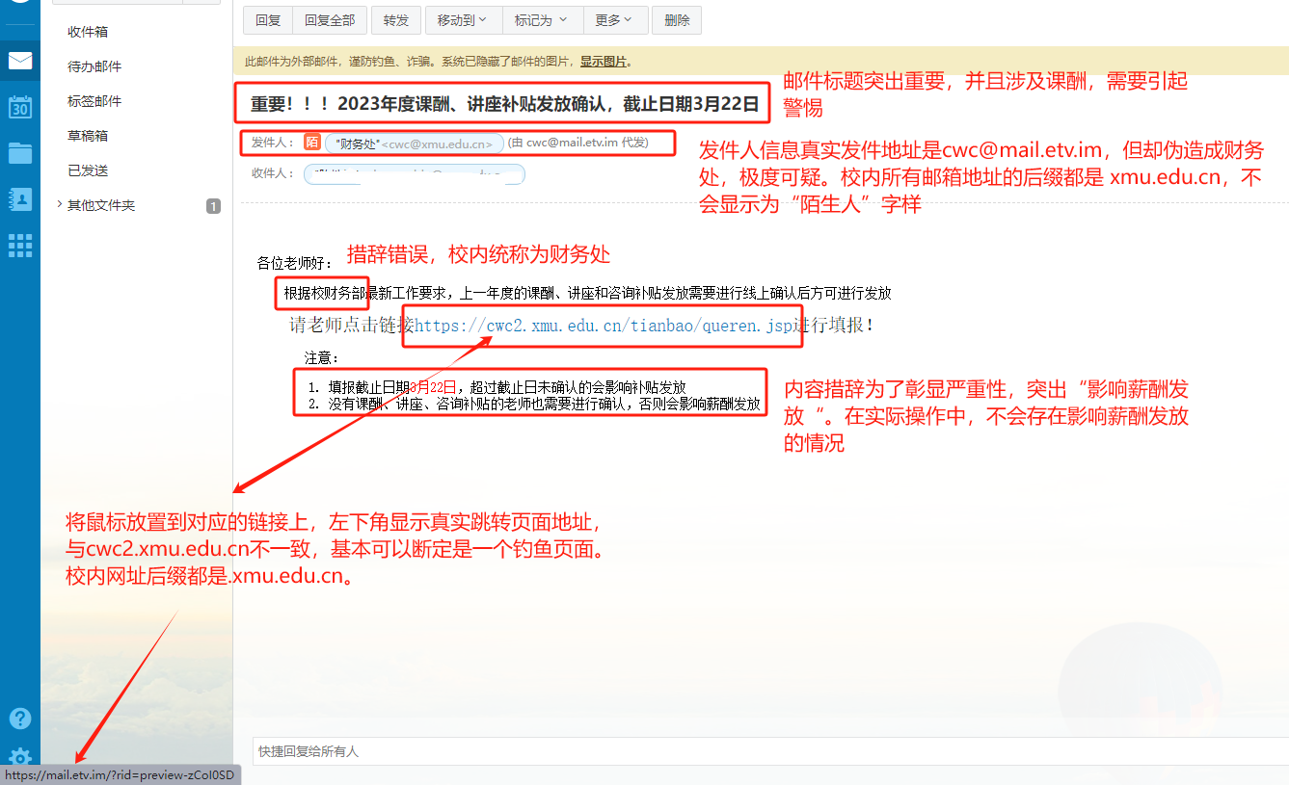Image resolution: width=1289 pixels, height=785 pixels.
Task: Open the Mail icon in left sidebar
Action: 19,62
